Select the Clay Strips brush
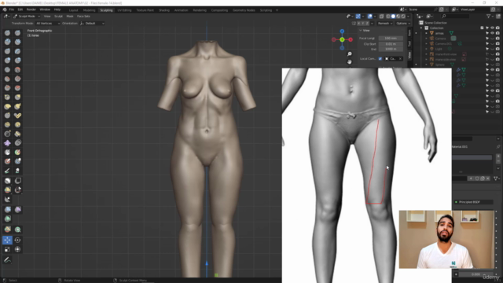 [17, 42]
